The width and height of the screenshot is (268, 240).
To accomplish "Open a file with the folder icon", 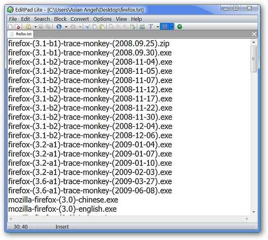I will click(x=29, y=27).
